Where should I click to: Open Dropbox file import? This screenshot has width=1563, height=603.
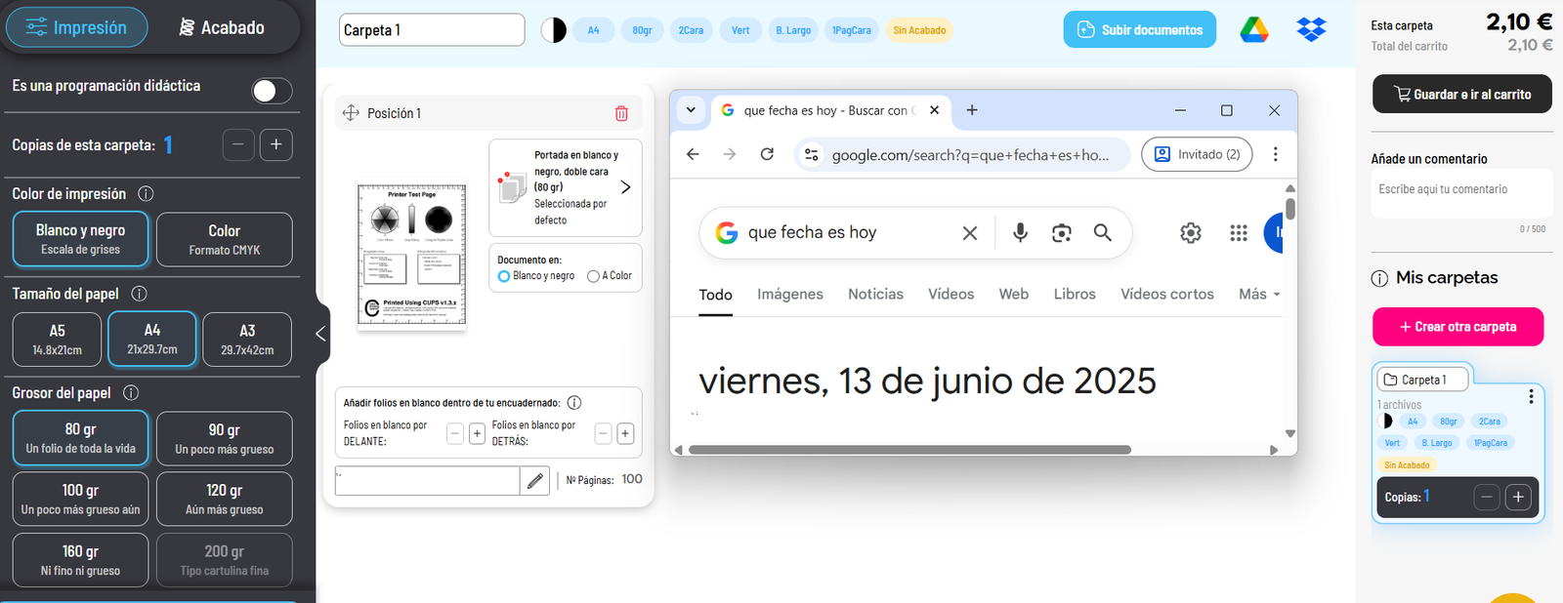[1311, 30]
